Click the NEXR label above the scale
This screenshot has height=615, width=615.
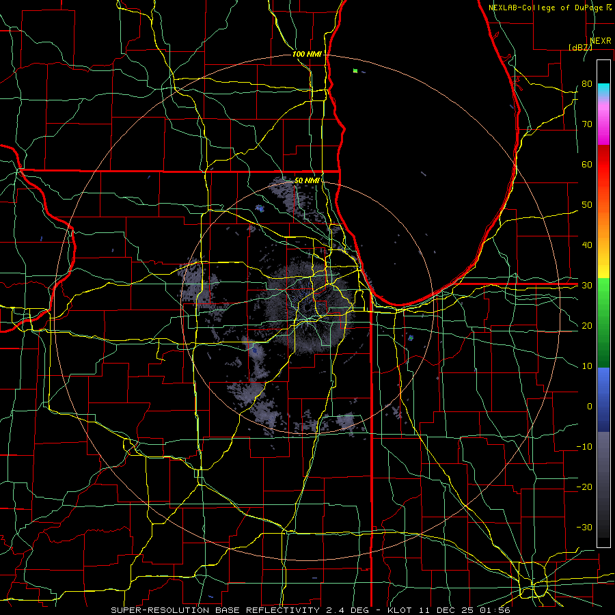(601, 41)
